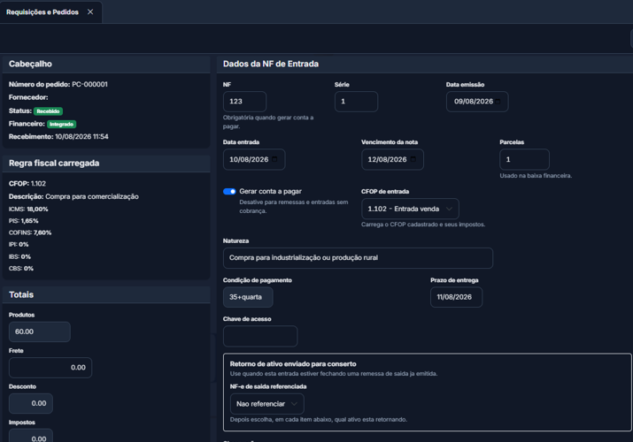Screen dimensions: 633x442
Task: Click the COFINS: 7,60% value
Action: tap(30, 232)
